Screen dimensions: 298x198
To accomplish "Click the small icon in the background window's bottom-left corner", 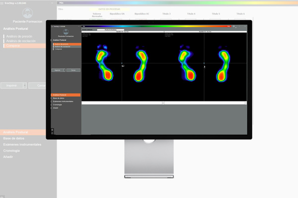I will [2, 196].
